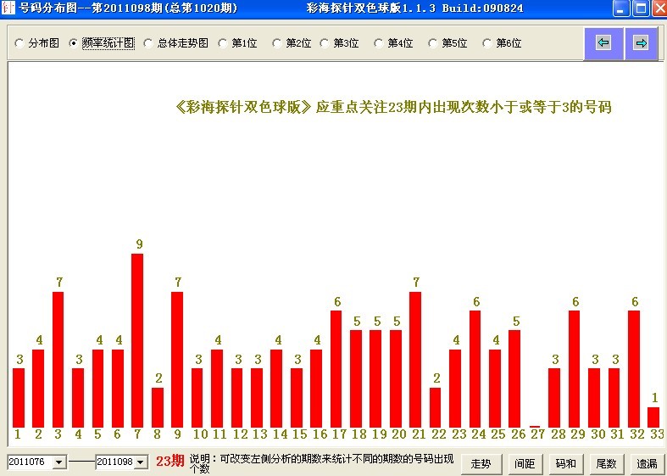Image resolution: width=667 pixels, height=476 pixels.
Task: Click the 2011076 start period field
Action: click(29, 462)
